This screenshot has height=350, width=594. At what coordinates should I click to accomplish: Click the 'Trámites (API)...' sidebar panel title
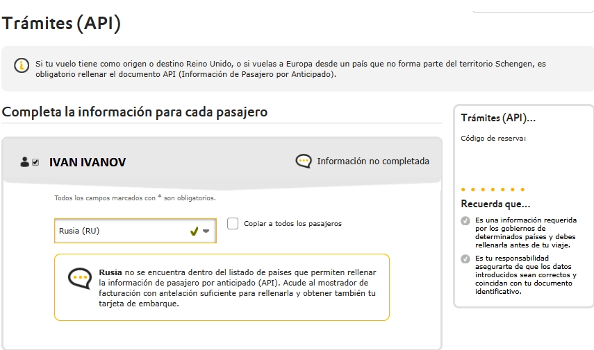498,119
